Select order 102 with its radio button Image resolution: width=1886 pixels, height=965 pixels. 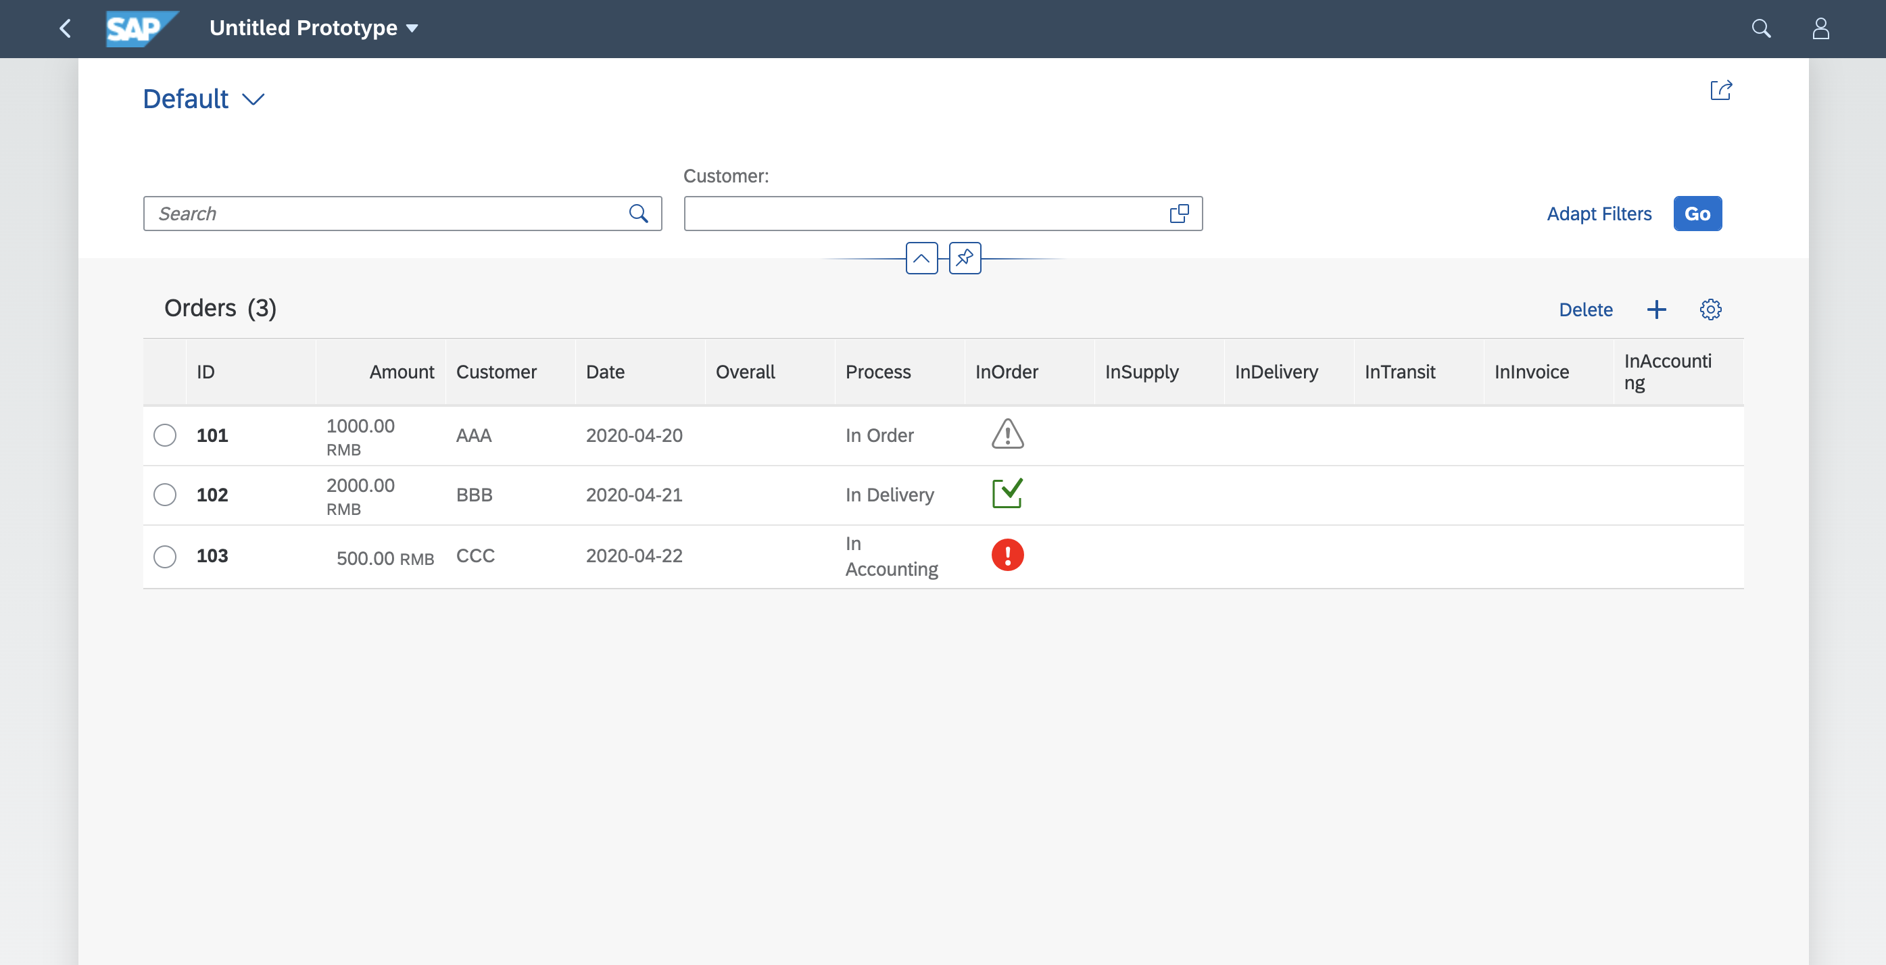click(x=165, y=495)
